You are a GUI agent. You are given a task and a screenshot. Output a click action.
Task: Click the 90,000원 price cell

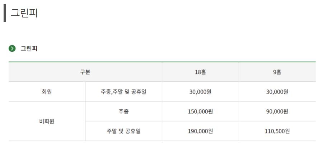pos(277,111)
